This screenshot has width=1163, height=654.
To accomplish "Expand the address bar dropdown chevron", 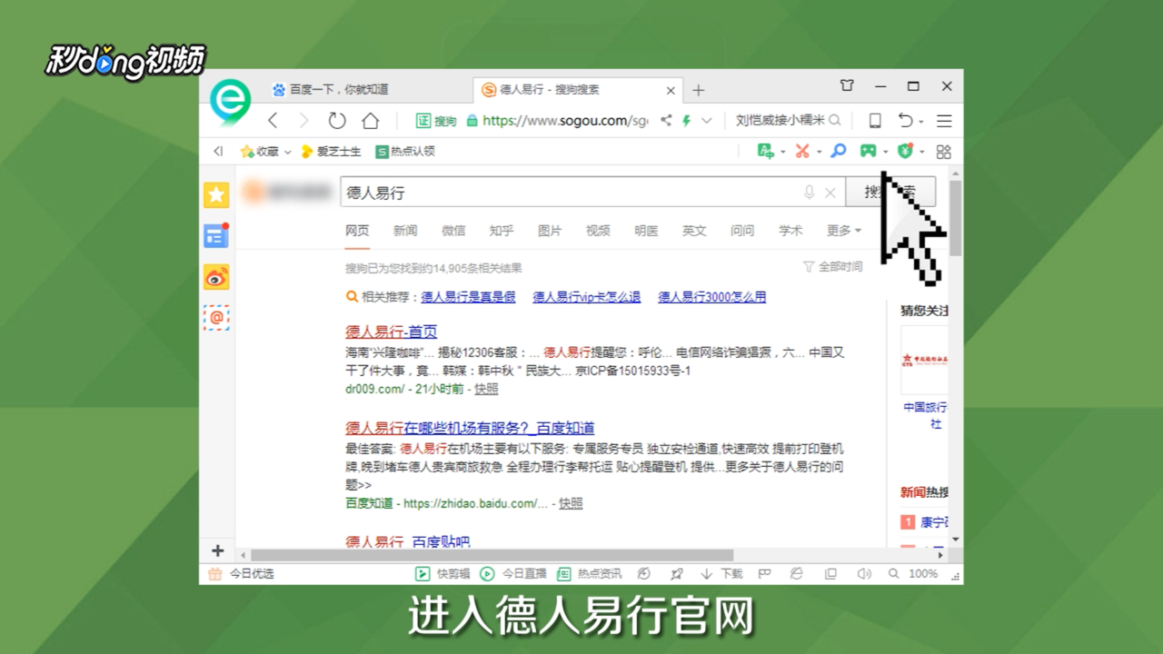I will click(707, 120).
